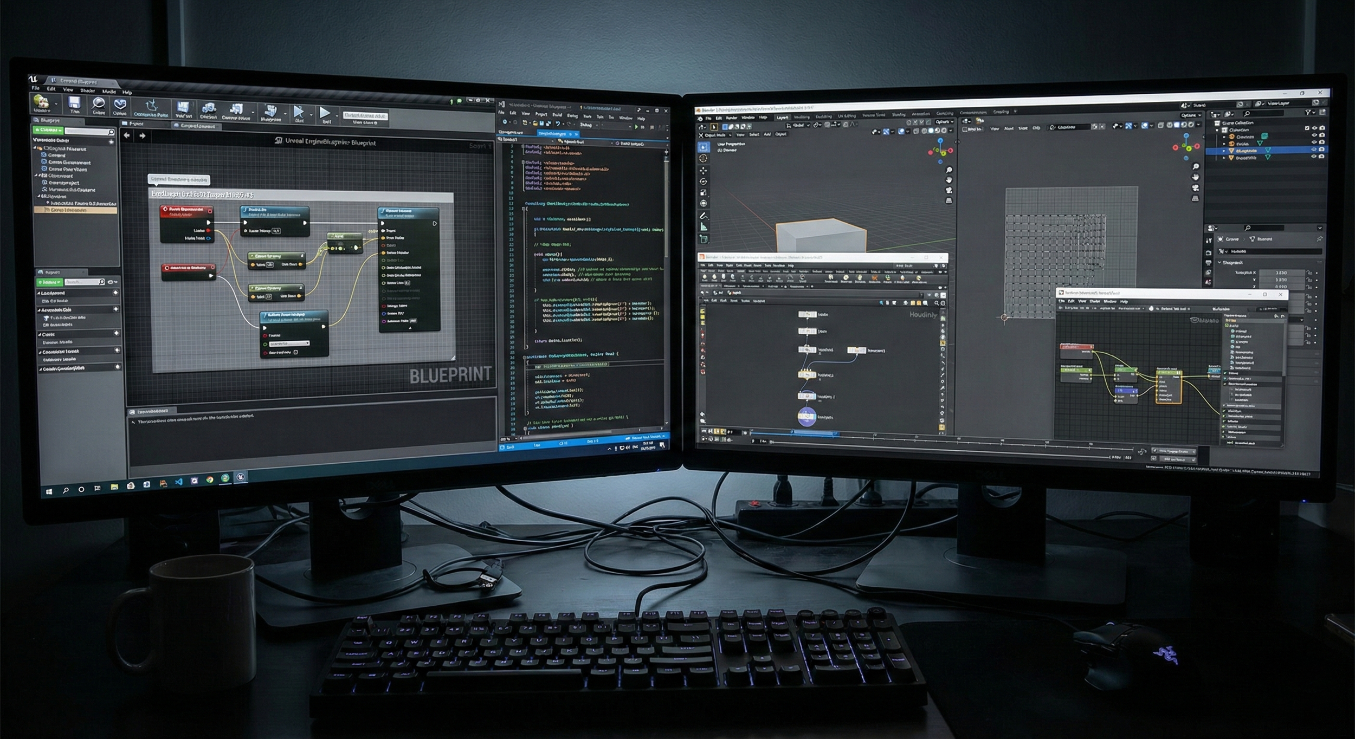This screenshot has height=739, width=1355.
Task: Click the zoom magnifier icon in Blender's viewport
Action: pos(949,170)
